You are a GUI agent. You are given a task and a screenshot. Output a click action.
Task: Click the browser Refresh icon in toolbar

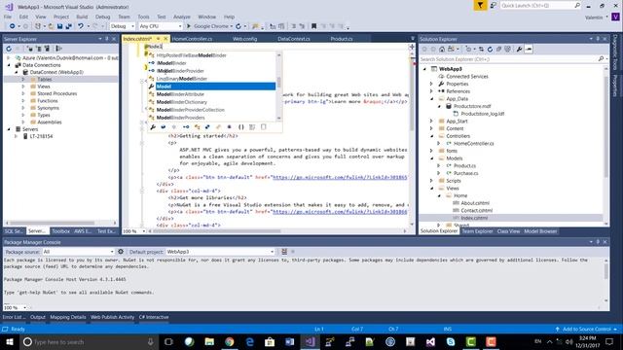point(238,26)
